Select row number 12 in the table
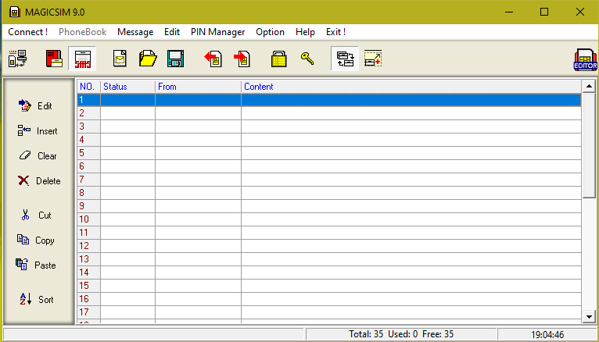The height and width of the screenshot is (342, 599). (x=329, y=246)
